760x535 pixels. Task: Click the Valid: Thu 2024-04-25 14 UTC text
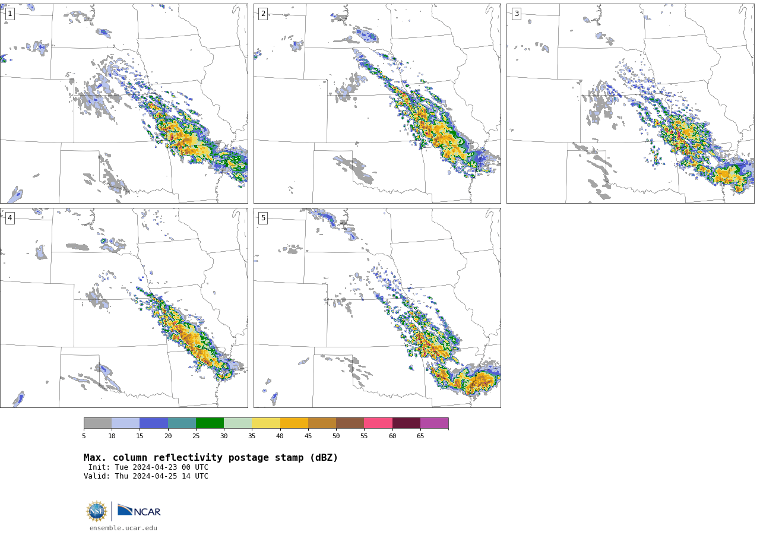point(146,476)
